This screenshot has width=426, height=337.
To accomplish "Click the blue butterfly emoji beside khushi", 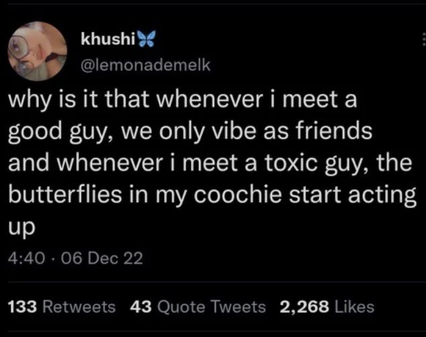I will [146, 39].
